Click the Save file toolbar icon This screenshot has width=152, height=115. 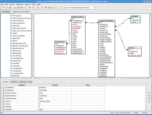tap(10, 8)
